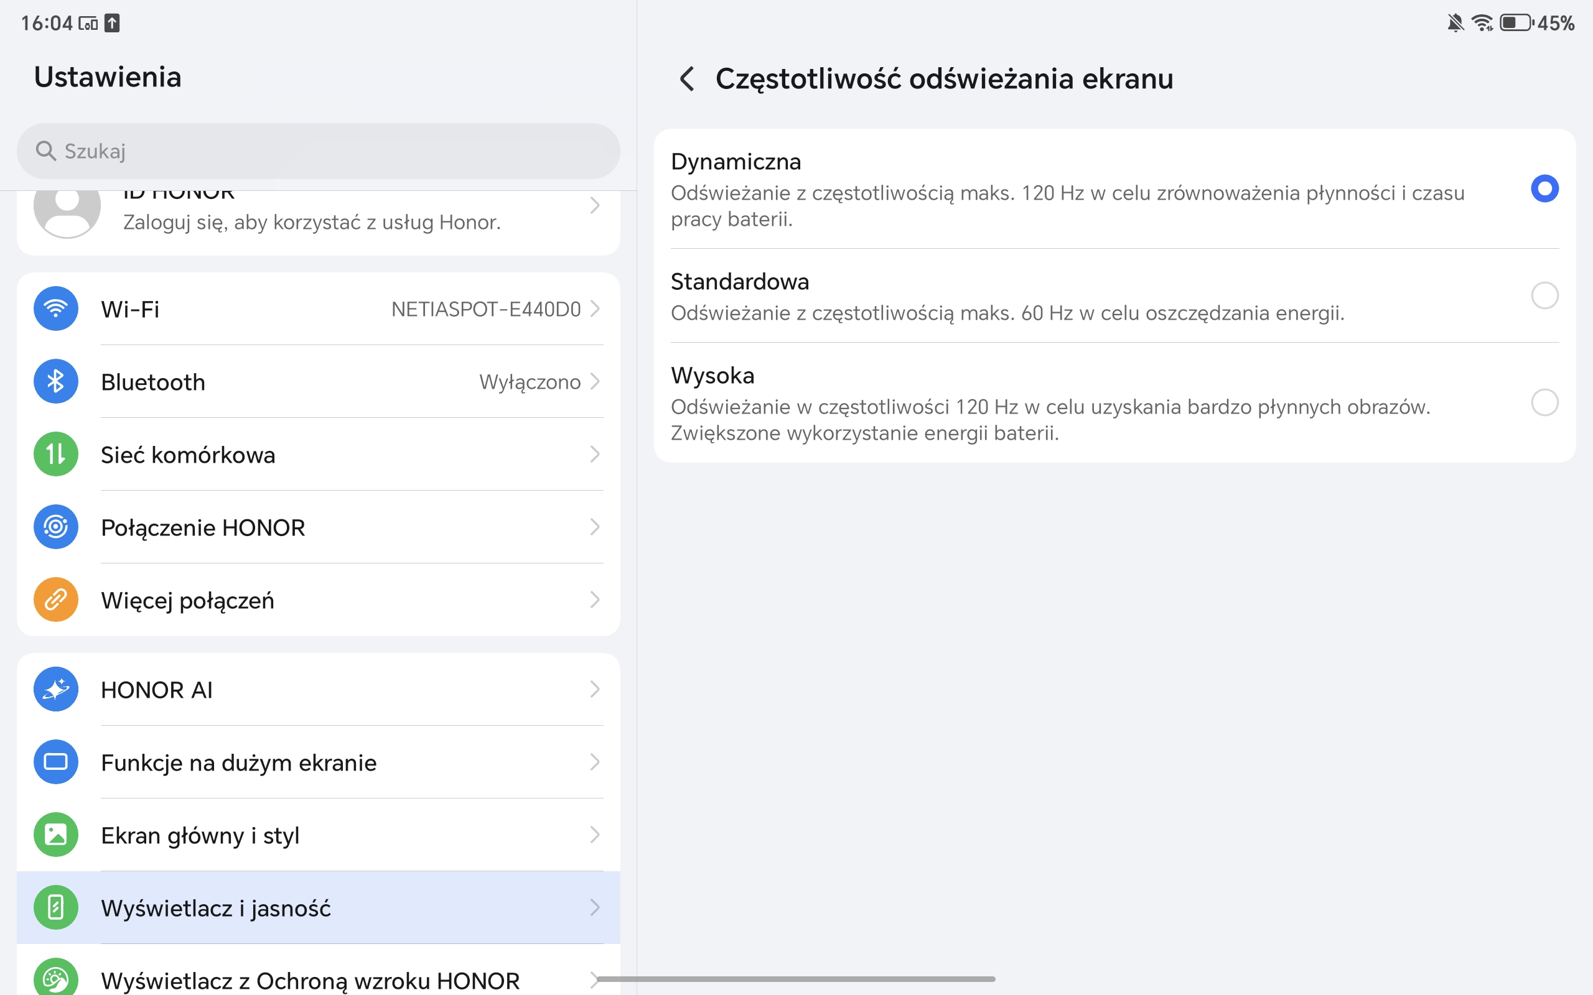
Task: Tap the NETIASPOT-E440D0 network name
Action: point(486,309)
